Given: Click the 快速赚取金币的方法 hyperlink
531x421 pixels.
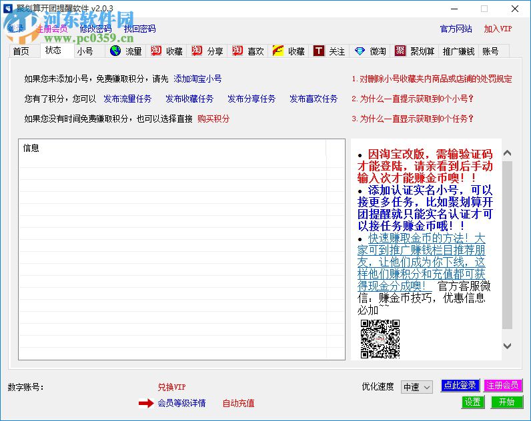Looking at the screenshot, I should tap(422, 262).
